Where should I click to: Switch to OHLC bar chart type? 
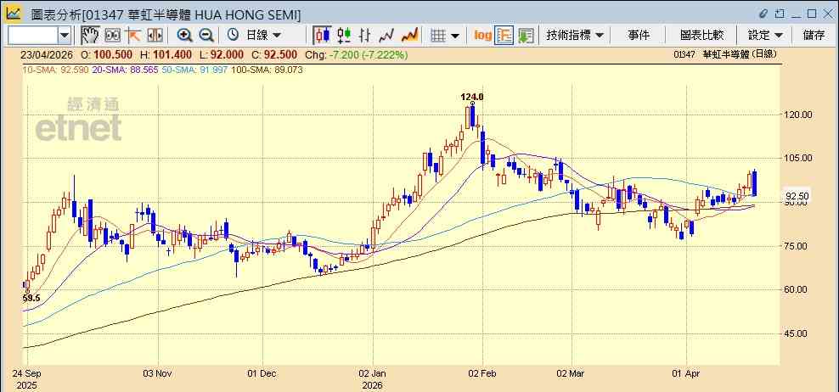pyautogui.click(x=365, y=36)
